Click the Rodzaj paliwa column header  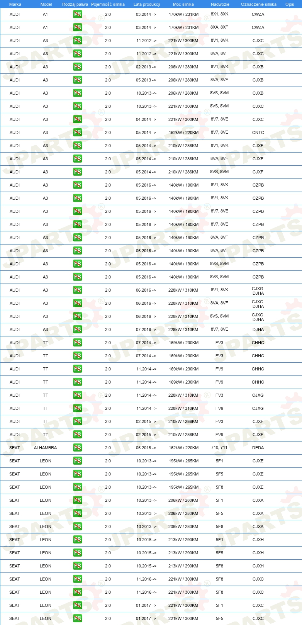[75, 4]
